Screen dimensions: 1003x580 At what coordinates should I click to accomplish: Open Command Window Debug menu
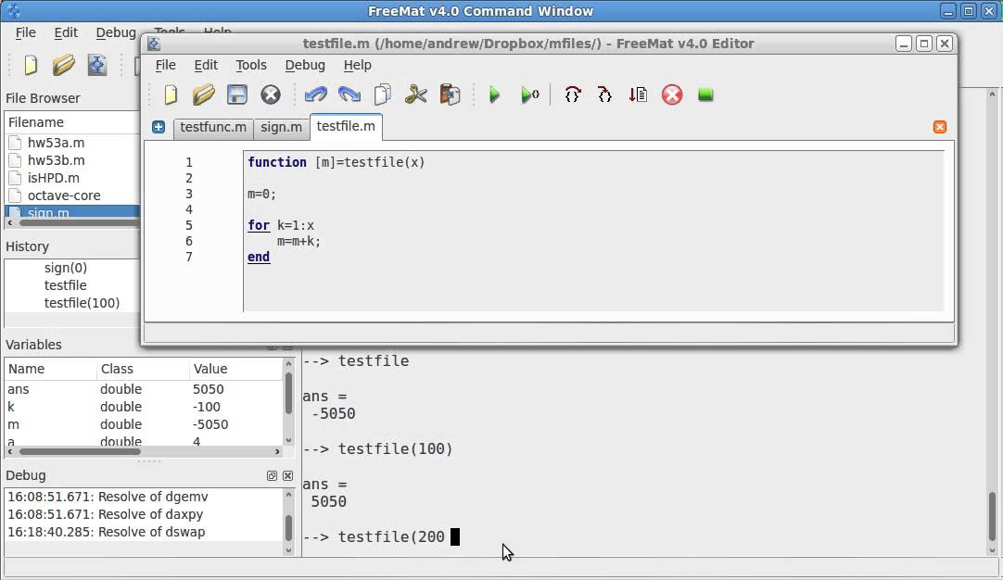click(x=116, y=32)
